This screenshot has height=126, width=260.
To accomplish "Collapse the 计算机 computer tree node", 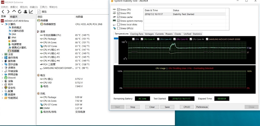I will (2, 24).
